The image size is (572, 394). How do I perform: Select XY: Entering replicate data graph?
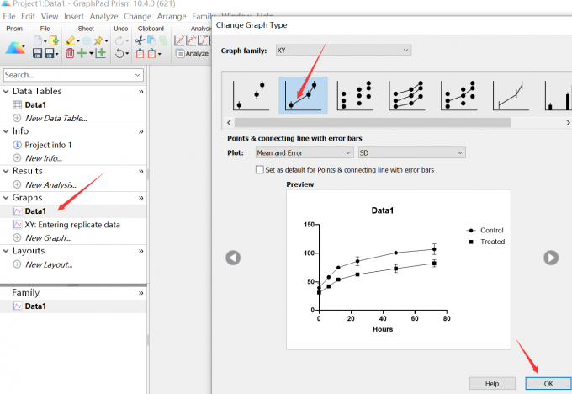(x=72, y=225)
